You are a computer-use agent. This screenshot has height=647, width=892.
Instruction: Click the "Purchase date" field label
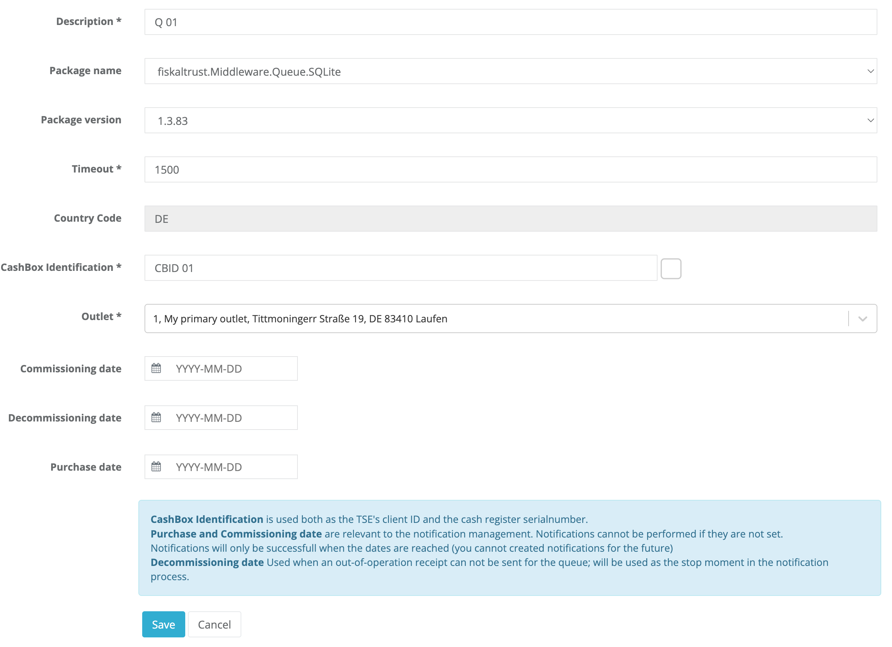(x=86, y=466)
